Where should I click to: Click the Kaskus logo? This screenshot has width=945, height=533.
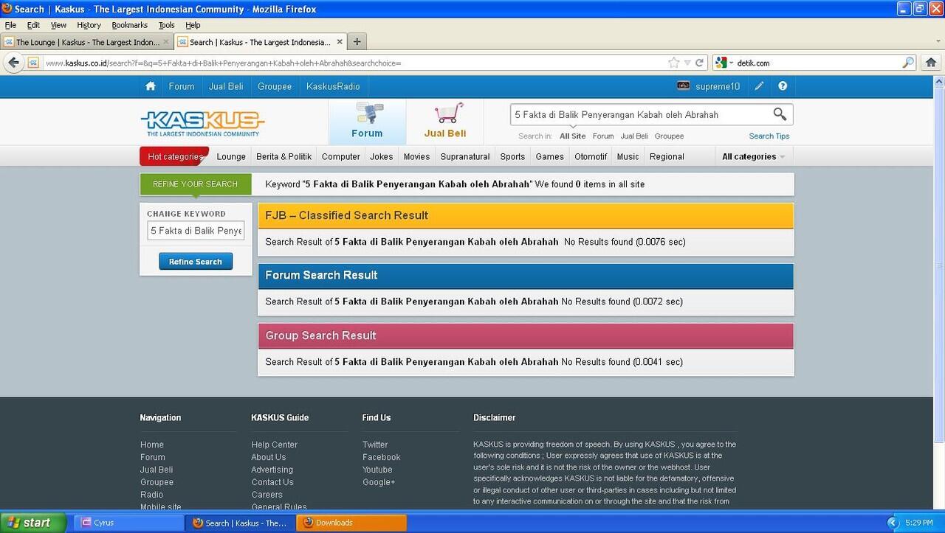(x=202, y=123)
